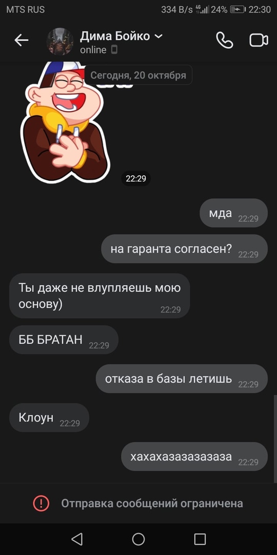
Task: Tap the message «мда»
Action: (x=233, y=213)
